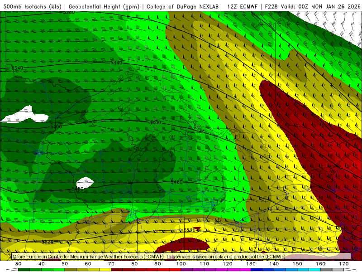Click the 70 value on the color scale
The height and width of the screenshot is (272, 362).
(111, 264)
